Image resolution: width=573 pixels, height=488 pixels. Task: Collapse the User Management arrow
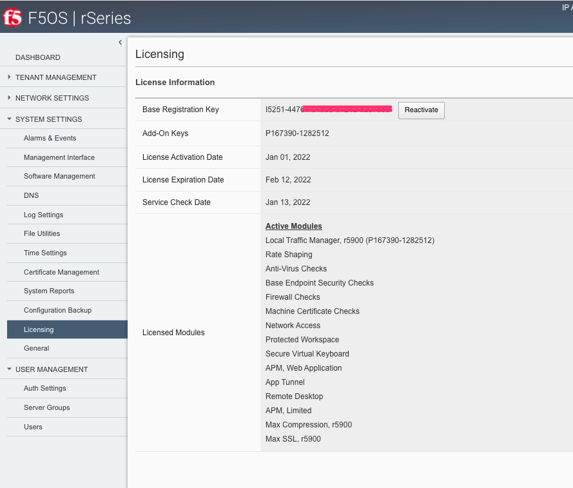9,369
